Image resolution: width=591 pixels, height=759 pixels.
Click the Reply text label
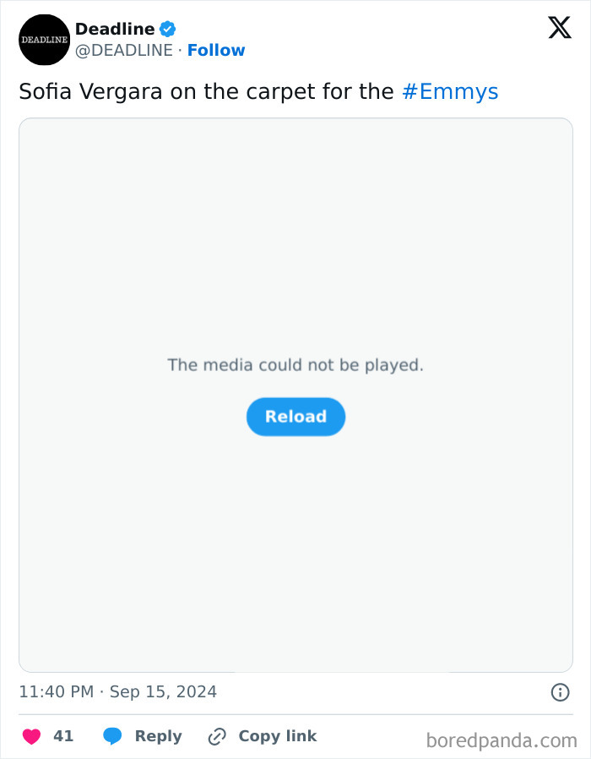tap(157, 735)
